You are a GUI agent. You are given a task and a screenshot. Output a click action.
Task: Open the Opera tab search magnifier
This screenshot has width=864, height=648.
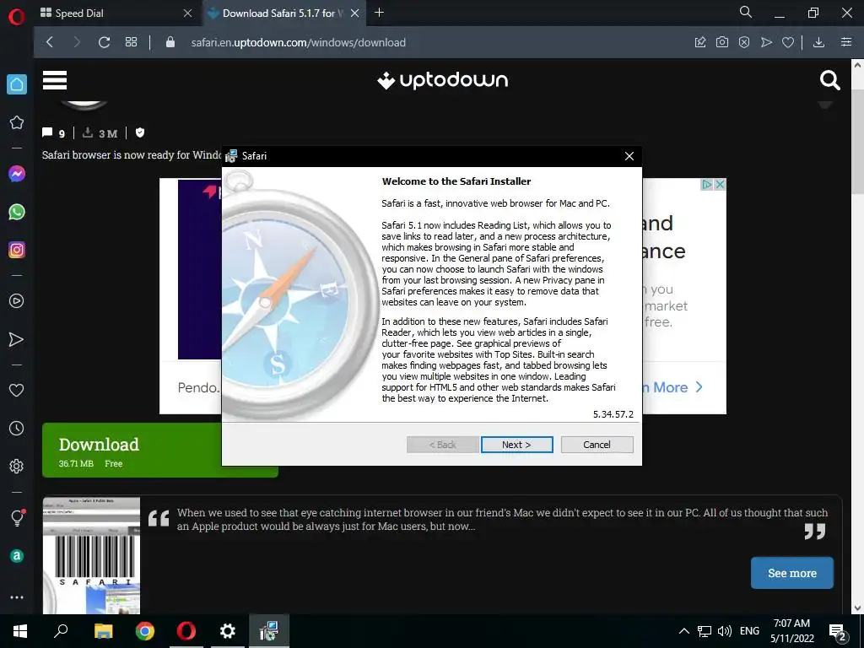746,12
